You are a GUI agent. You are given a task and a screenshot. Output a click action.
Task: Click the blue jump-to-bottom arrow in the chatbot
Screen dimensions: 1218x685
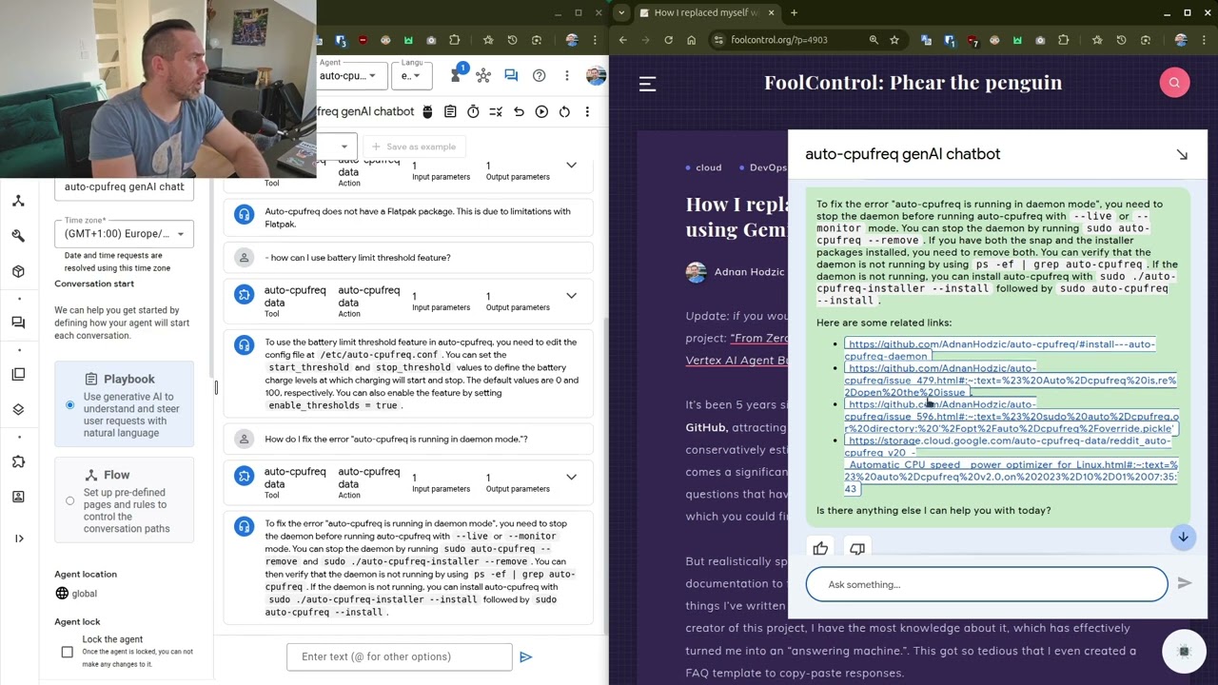click(x=1183, y=537)
